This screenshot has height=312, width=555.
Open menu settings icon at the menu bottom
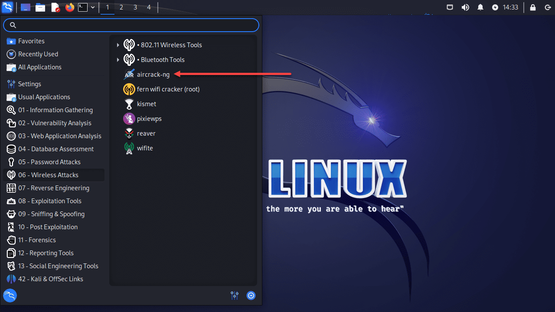[x=235, y=296]
